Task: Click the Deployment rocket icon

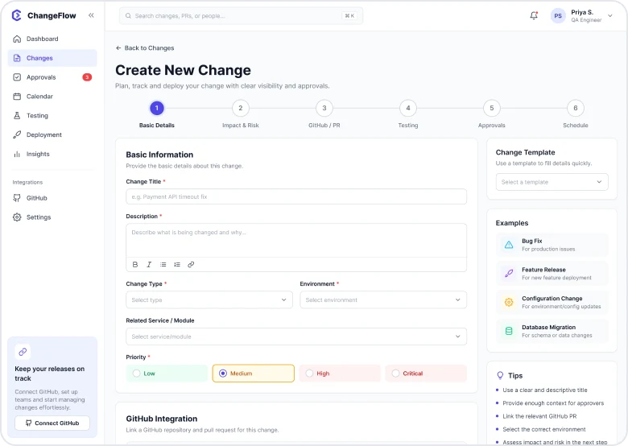Action: [x=17, y=135]
